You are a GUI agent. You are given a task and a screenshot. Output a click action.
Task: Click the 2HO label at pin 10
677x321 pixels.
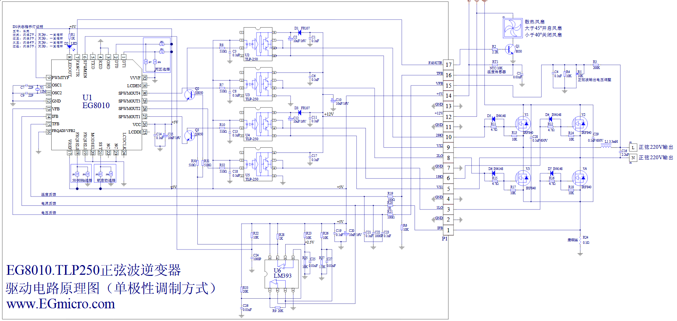[439, 135]
